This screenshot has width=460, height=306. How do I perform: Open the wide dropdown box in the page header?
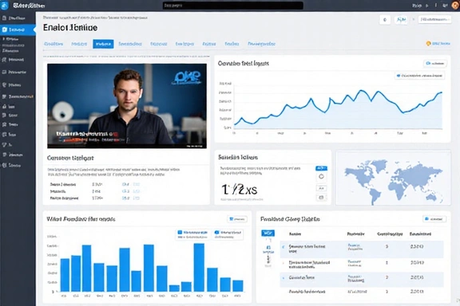pyautogui.click(x=434, y=19)
